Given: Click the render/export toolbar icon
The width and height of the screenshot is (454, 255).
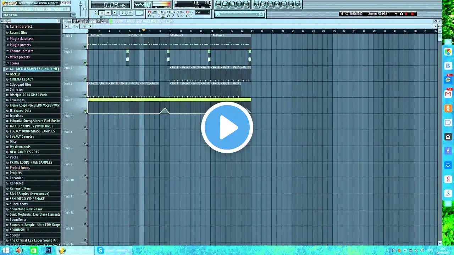Looking at the screenshot, I should (270, 4).
